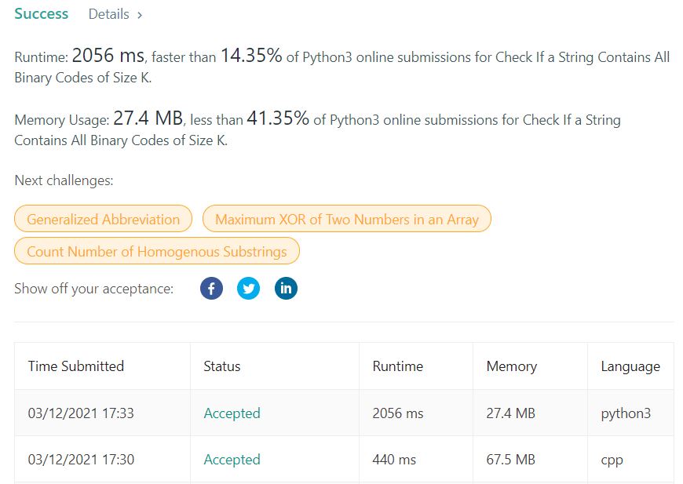Share acceptance on Twitter
The width and height of the screenshot is (683, 484).
click(x=249, y=289)
